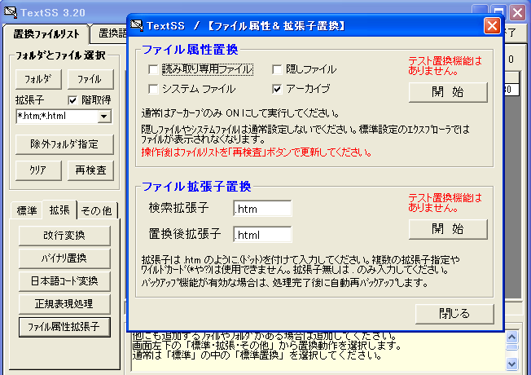The width and height of the screenshot is (531, 375).
Task: Toggle the 読み取り専用ファイル checkbox
Action: click(153, 69)
